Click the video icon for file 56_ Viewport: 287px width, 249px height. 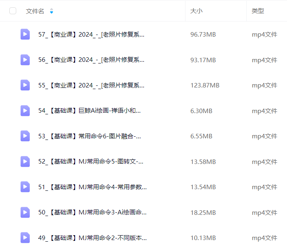point(25,60)
